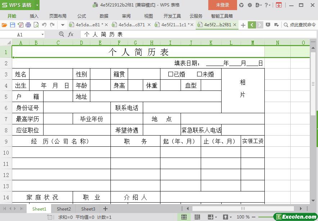Click the hexagon icon in the title bar
The image size is (318, 221).
point(250,5)
